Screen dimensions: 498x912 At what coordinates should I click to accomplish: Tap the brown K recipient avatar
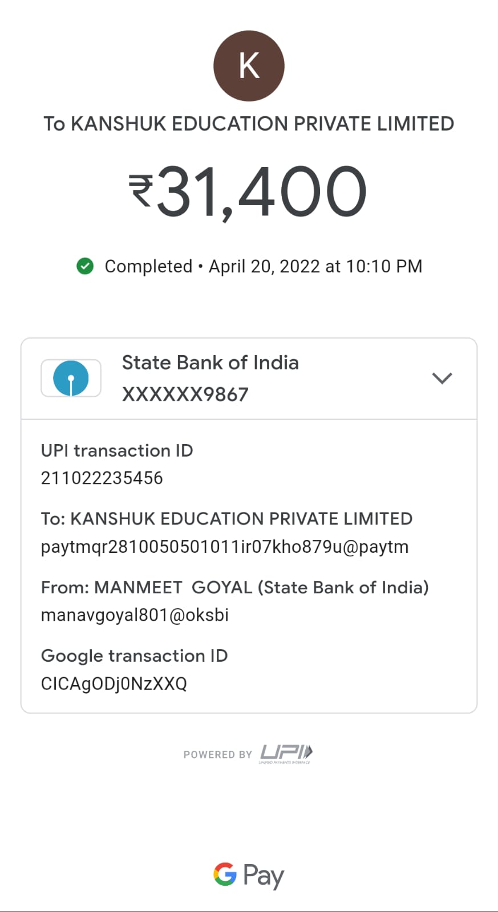(x=249, y=66)
